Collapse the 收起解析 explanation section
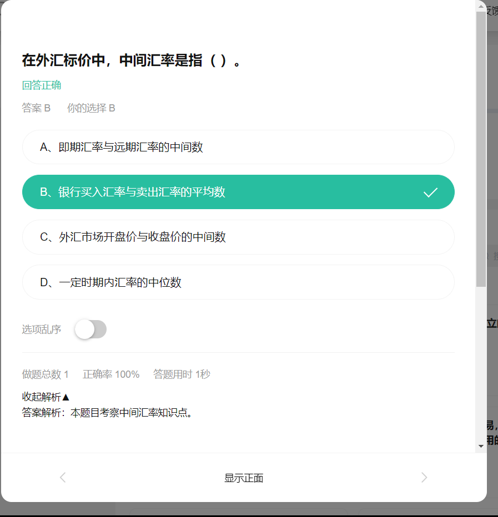The height and width of the screenshot is (517, 498). point(46,397)
